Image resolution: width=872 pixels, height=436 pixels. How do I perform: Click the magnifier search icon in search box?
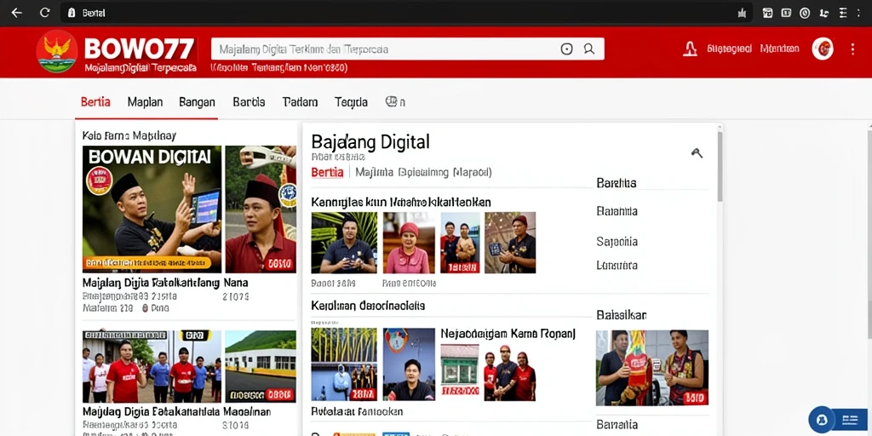(x=589, y=49)
